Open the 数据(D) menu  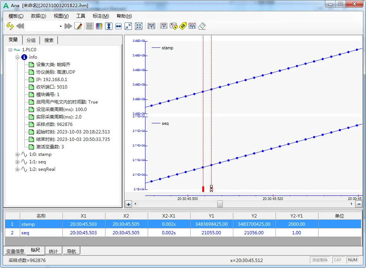(39, 16)
